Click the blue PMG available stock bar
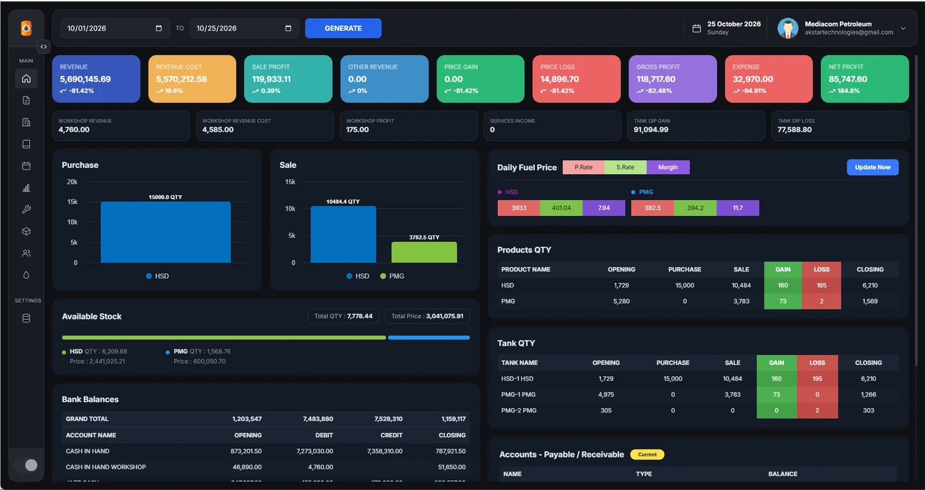The image size is (925, 490). pyautogui.click(x=429, y=337)
